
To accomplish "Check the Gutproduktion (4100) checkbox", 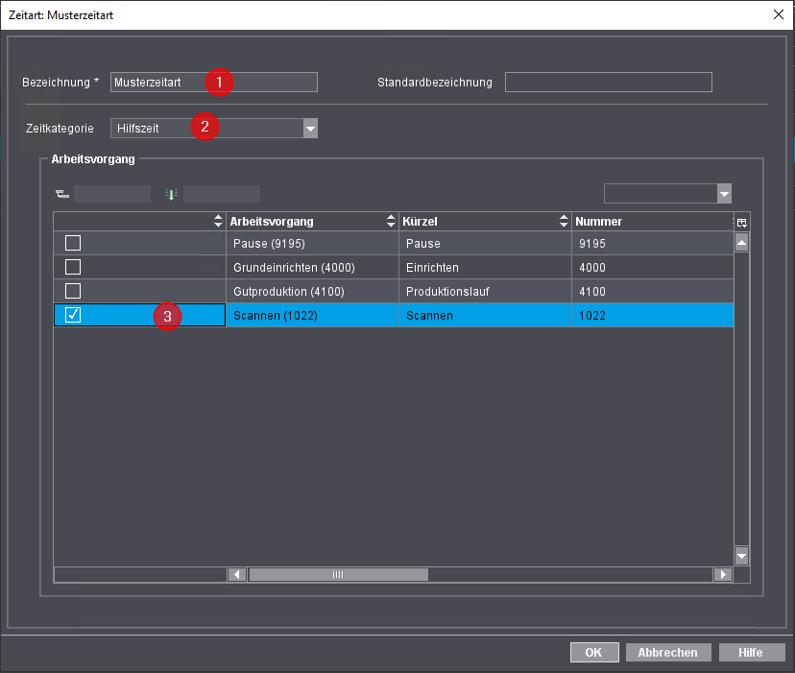I will tap(73, 291).
